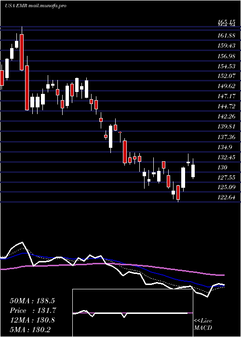This screenshot has height=337, width=241.
Task: Click inside the MACD inset chart box
Action: coord(133,313)
